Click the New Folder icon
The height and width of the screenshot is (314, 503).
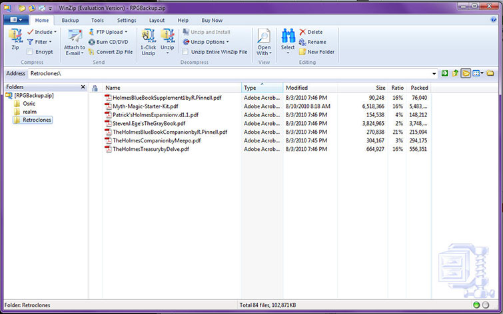[x=302, y=52]
